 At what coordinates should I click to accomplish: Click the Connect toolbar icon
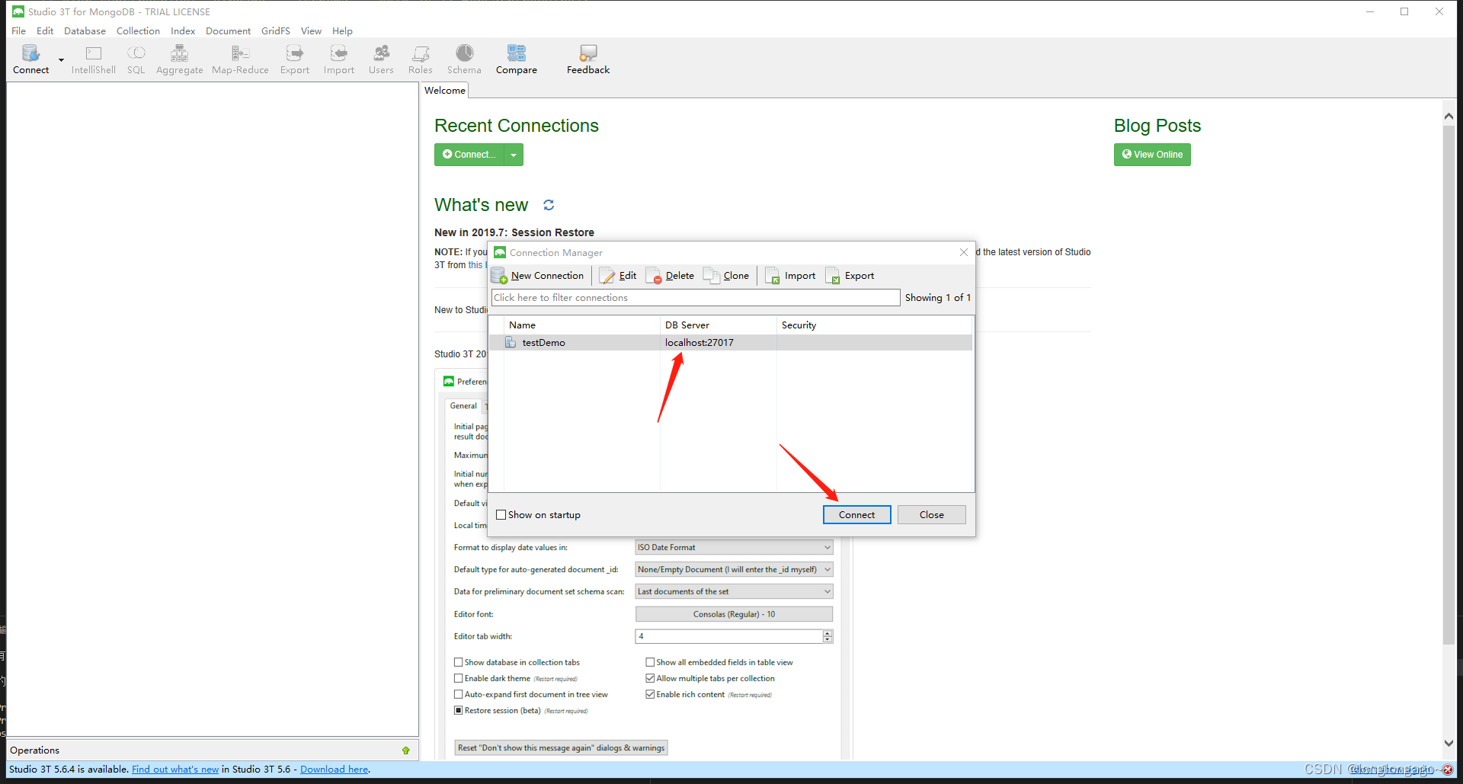[x=30, y=59]
